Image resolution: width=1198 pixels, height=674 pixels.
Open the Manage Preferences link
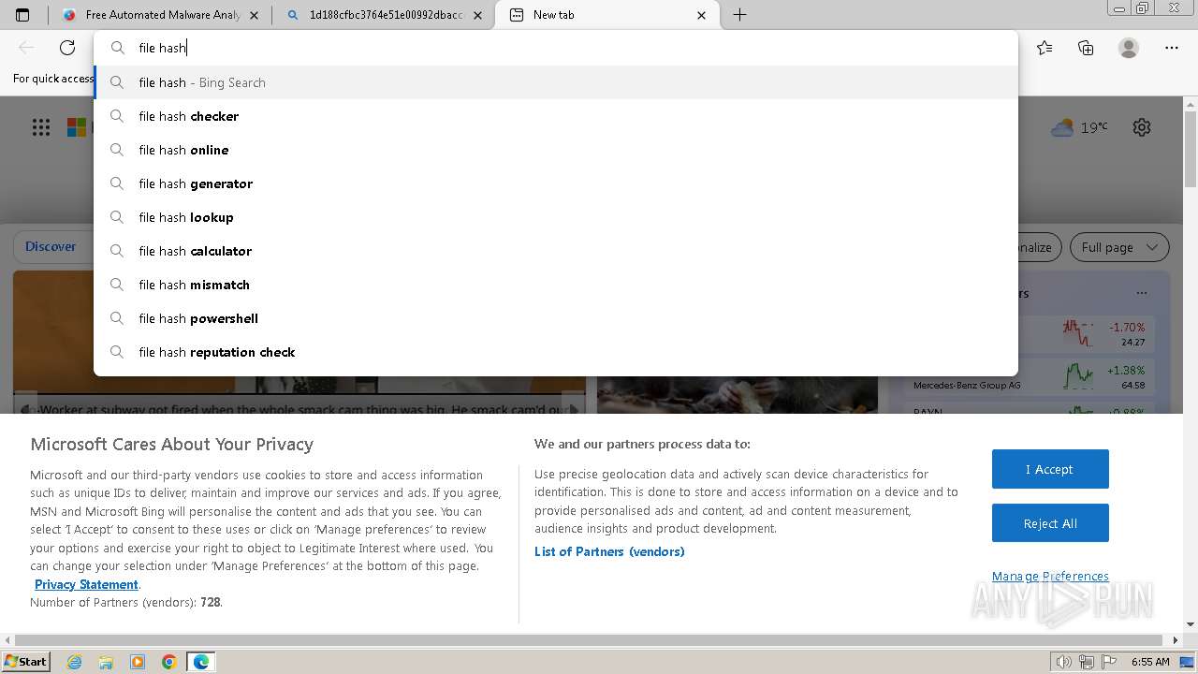coord(1050,576)
